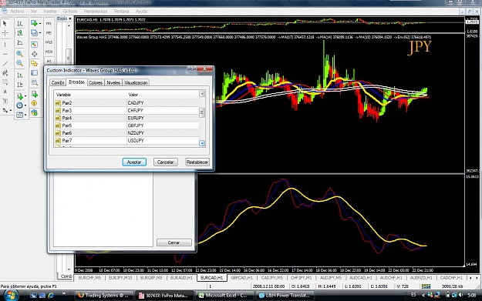Open the Terminal panel icon
Viewport: 482px width, 301px height.
35,73
